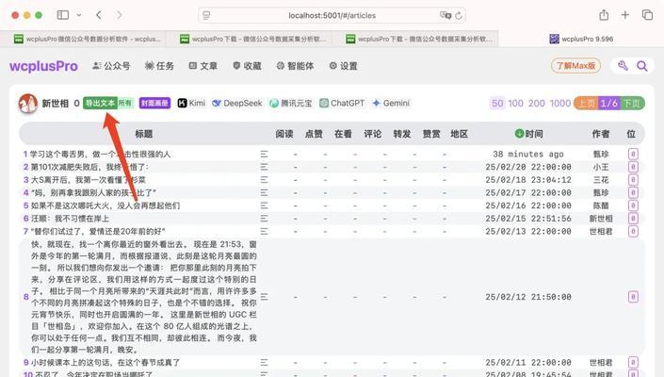The height and width of the screenshot is (377, 664).
Task: Select 1000 items per page
Action: 559,104
